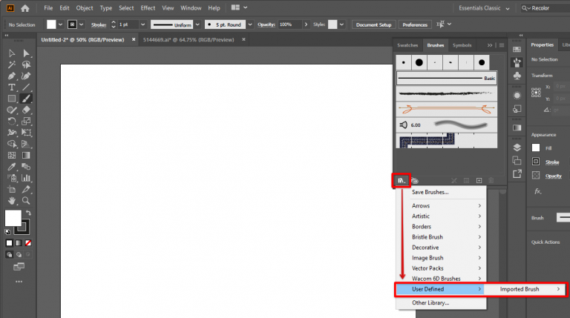Expand the Artistic brushes submenu
The height and width of the screenshot is (318, 570).
pyautogui.click(x=445, y=216)
